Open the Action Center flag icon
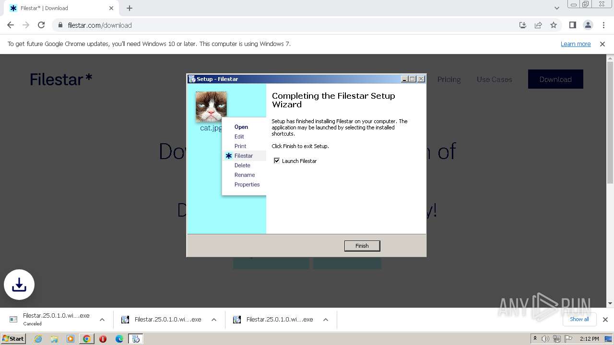This screenshot has width=614, height=345. click(568, 339)
